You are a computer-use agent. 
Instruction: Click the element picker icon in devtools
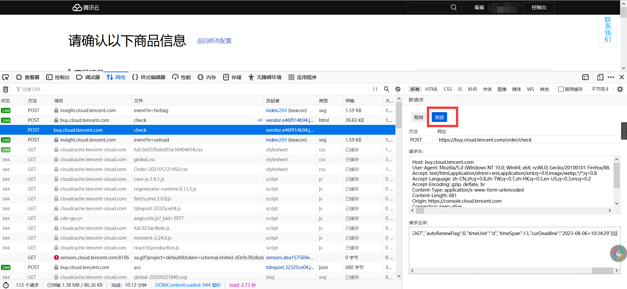coord(6,77)
